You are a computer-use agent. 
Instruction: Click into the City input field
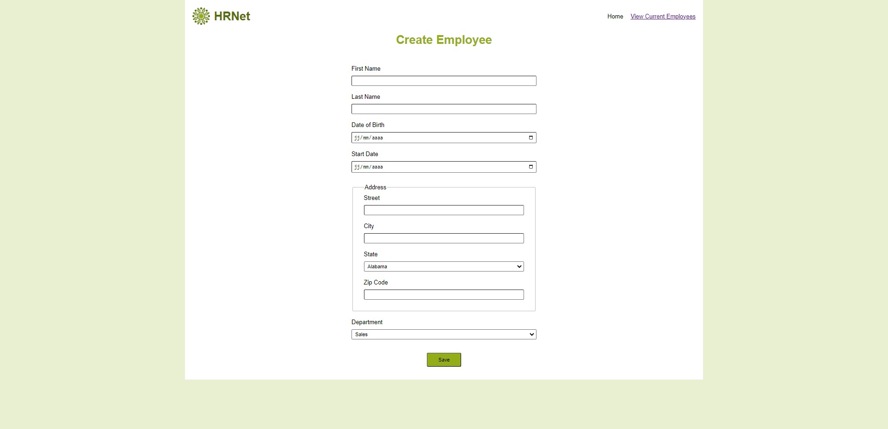[444, 238]
